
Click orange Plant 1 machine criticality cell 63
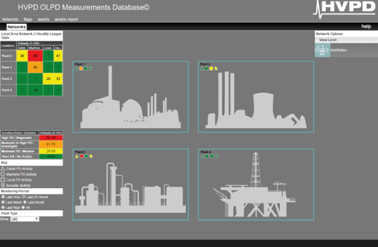click(x=35, y=67)
